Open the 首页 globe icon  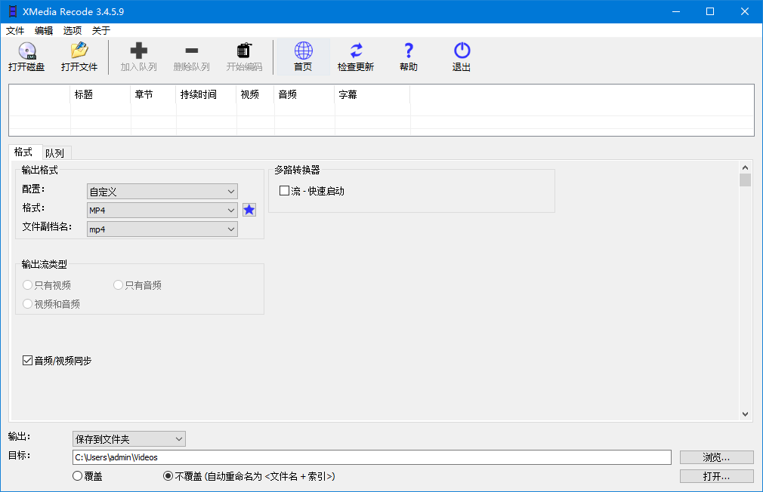(303, 57)
